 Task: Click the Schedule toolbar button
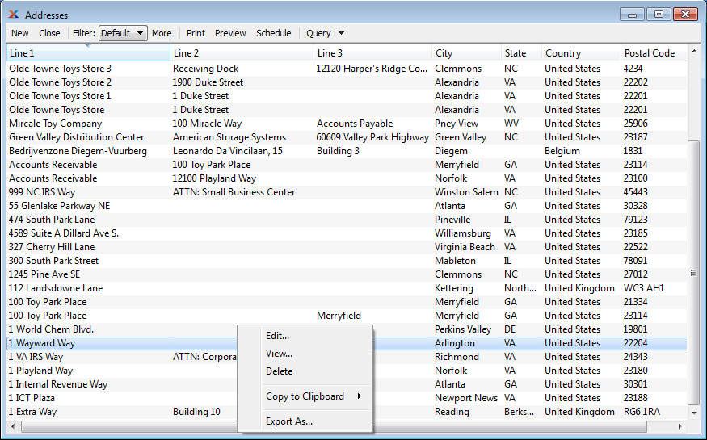tap(274, 33)
